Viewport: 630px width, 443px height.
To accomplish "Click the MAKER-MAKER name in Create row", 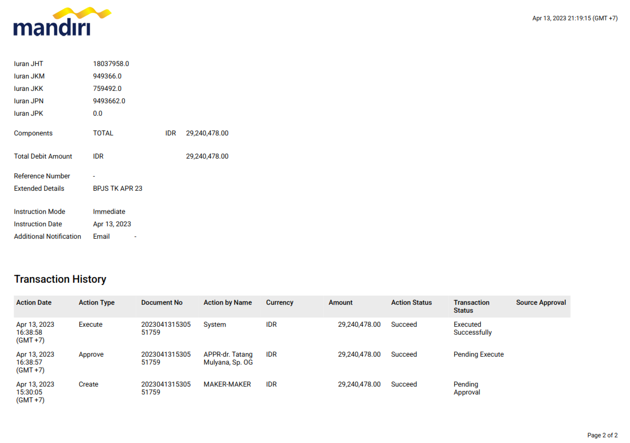I will [x=227, y=384].
